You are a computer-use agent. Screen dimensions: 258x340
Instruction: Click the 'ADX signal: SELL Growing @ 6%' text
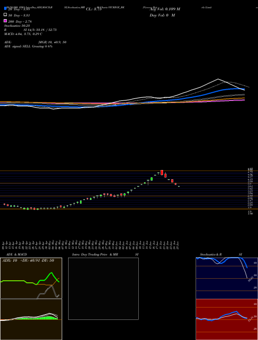pos(28,46)
